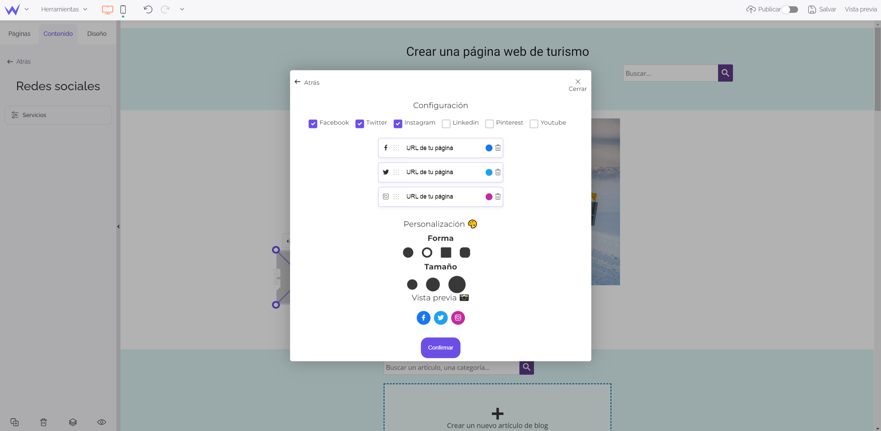This screenshot has width=881, height=431.
Task: Select the medium icon size
Action: pos(433,284)
